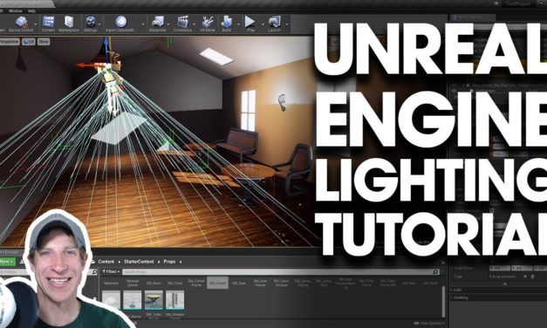Open the viewport Show menu

44,42
